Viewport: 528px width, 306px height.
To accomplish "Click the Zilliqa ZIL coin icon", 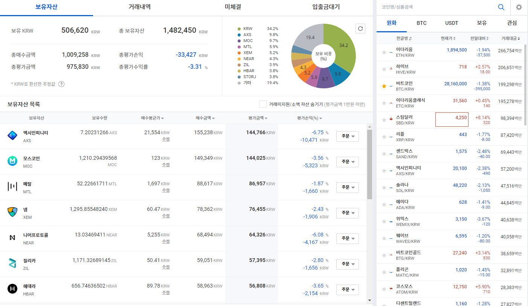I will [x=12, y=264].
